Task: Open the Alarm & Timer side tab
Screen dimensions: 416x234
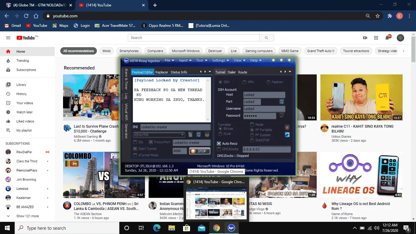Action: click(126, 79)
